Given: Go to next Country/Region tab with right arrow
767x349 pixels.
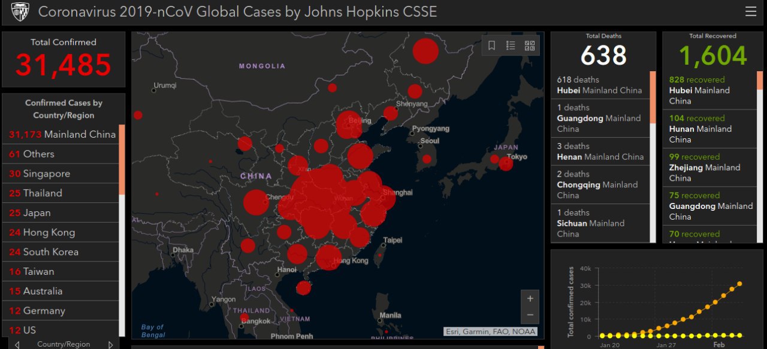Looking at the screenshot, I should pos(110,344).
